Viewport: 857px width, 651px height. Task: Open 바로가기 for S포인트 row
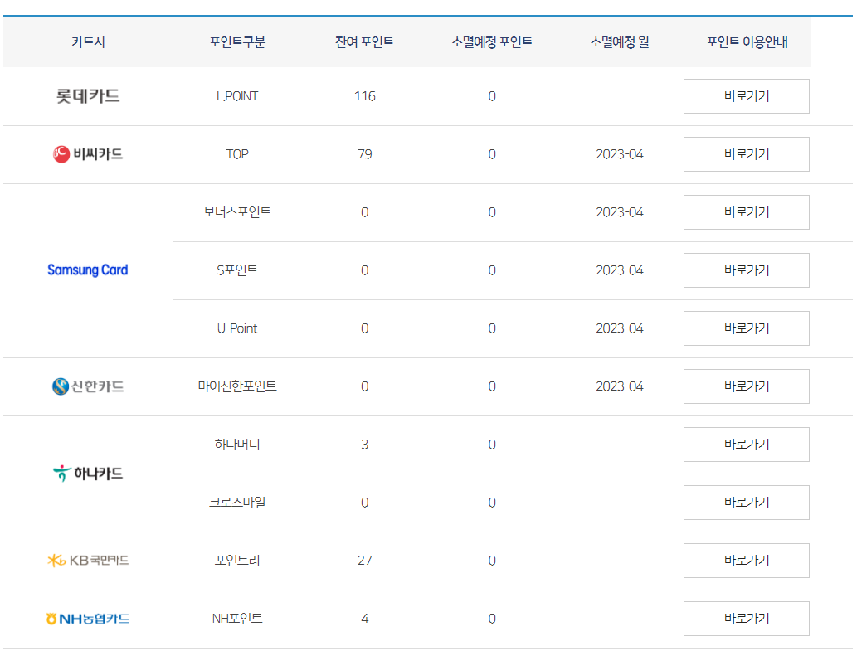pos(746,270)
